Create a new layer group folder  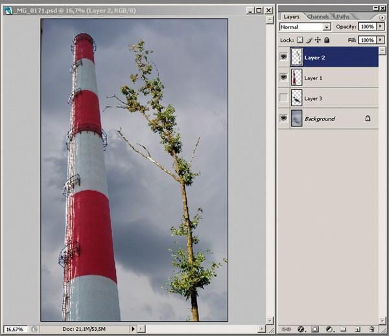pyautogui.click(x=343, y=329)
